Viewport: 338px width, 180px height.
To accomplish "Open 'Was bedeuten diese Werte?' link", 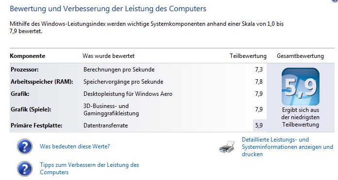I will (75, 146).
